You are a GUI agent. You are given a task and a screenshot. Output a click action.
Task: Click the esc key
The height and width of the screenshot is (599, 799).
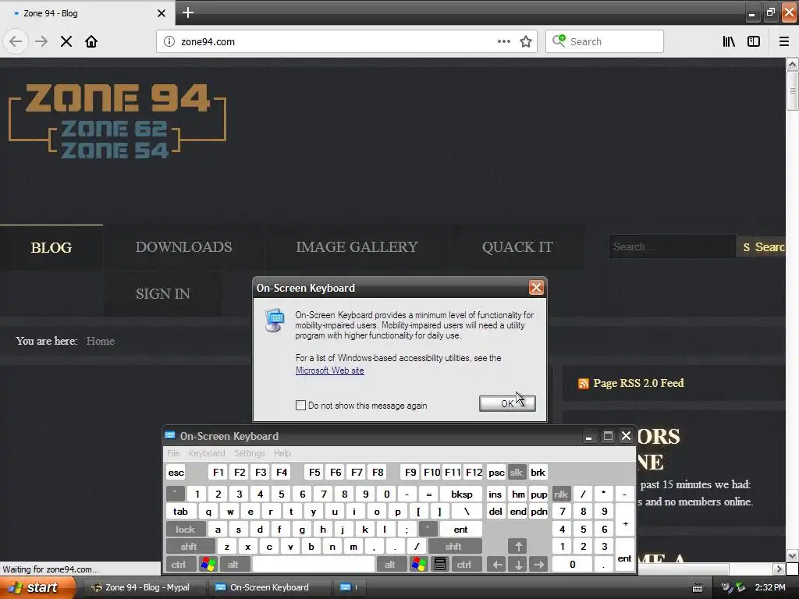176,472
